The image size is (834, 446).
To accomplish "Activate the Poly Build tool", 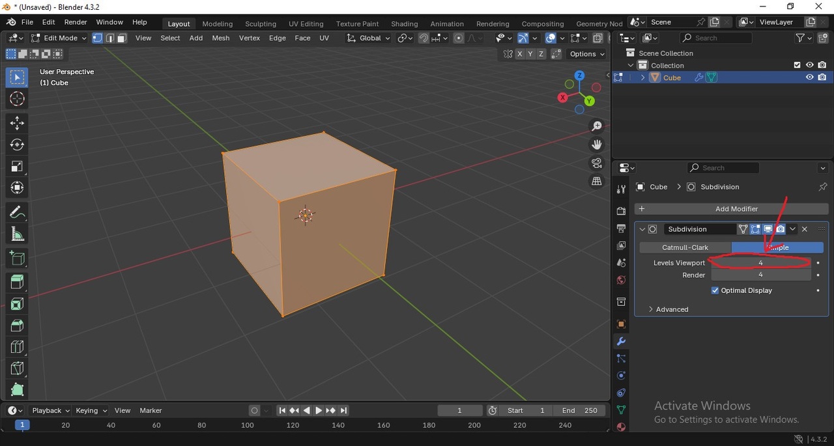I will (18, 389).
